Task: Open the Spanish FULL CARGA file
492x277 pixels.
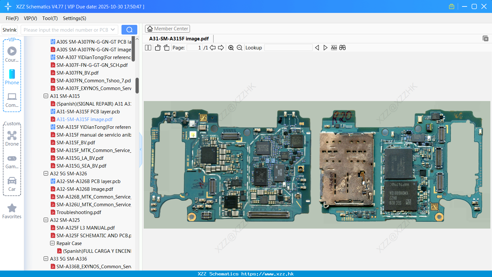Action: click(x=94, y=251)
